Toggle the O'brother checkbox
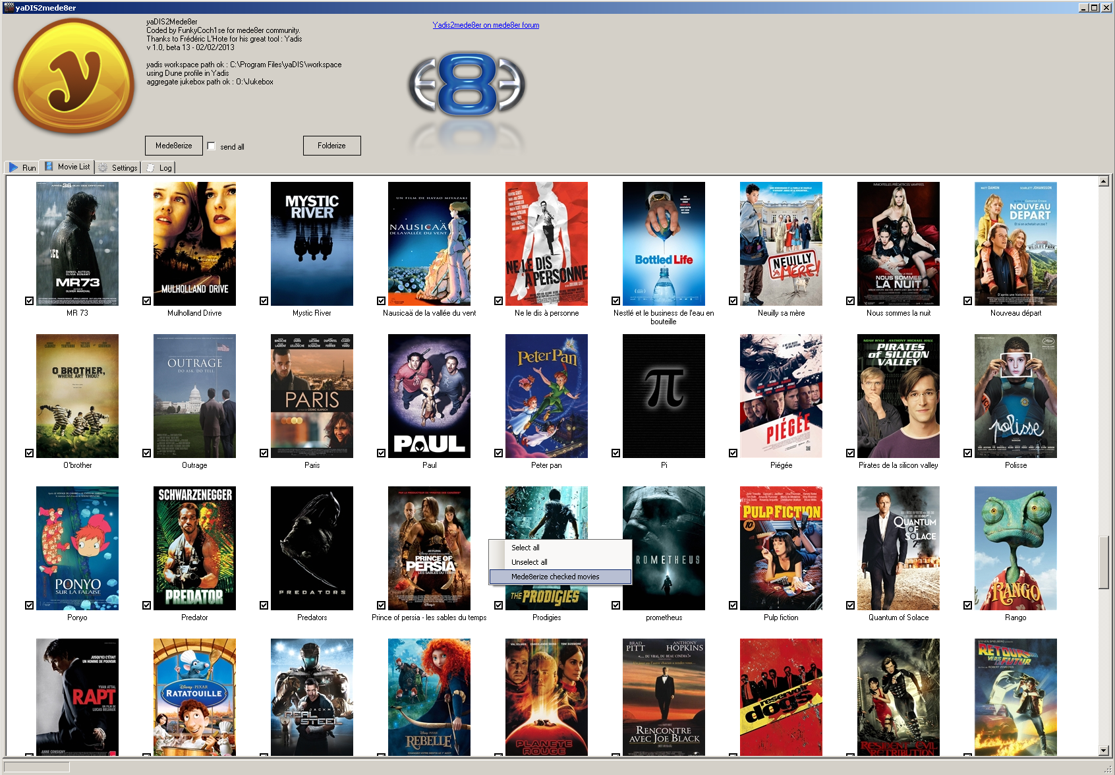The height and width of the screenshot is (775, 1115). pos(29,453)
